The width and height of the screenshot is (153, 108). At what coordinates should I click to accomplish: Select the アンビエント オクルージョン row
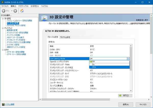[89, 80]
